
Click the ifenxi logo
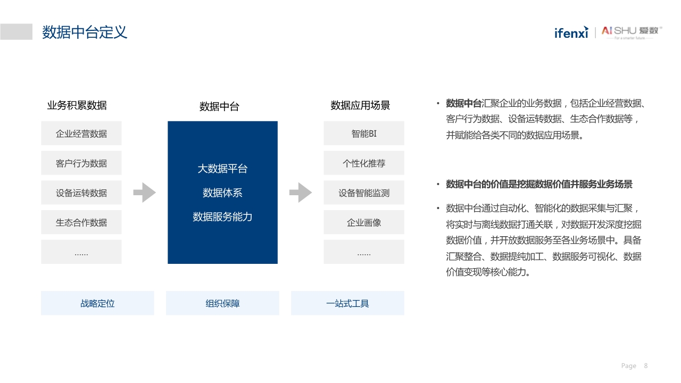571,32
